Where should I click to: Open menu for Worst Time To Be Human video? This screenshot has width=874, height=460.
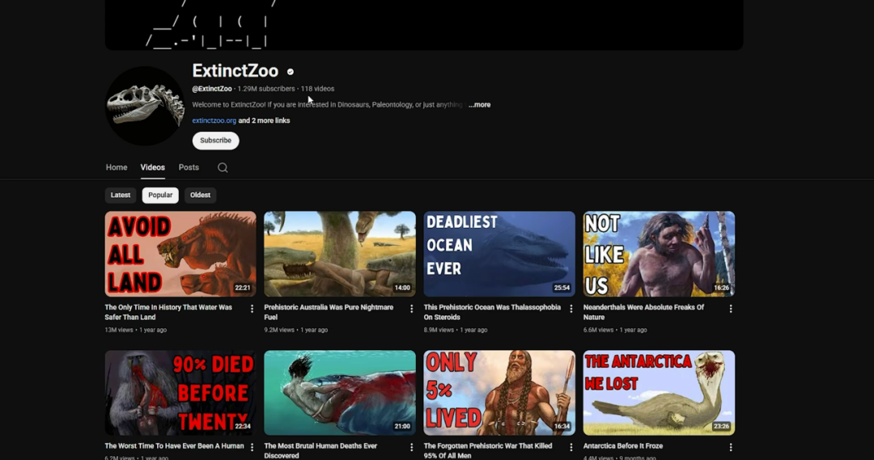252,447
